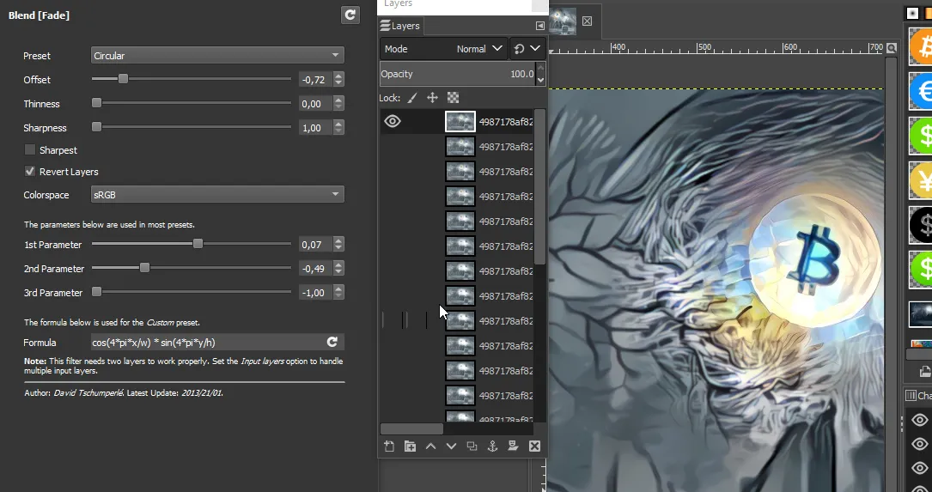
Task: Click the 1st Parameter slider handle
Action: (198, 244)
